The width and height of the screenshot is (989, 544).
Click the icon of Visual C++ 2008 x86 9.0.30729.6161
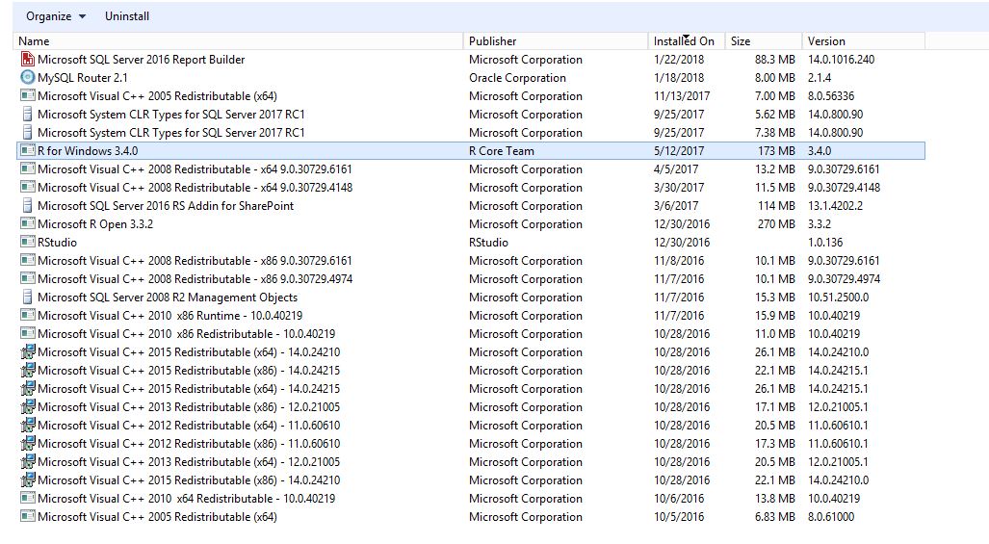(x=27, y=260)
